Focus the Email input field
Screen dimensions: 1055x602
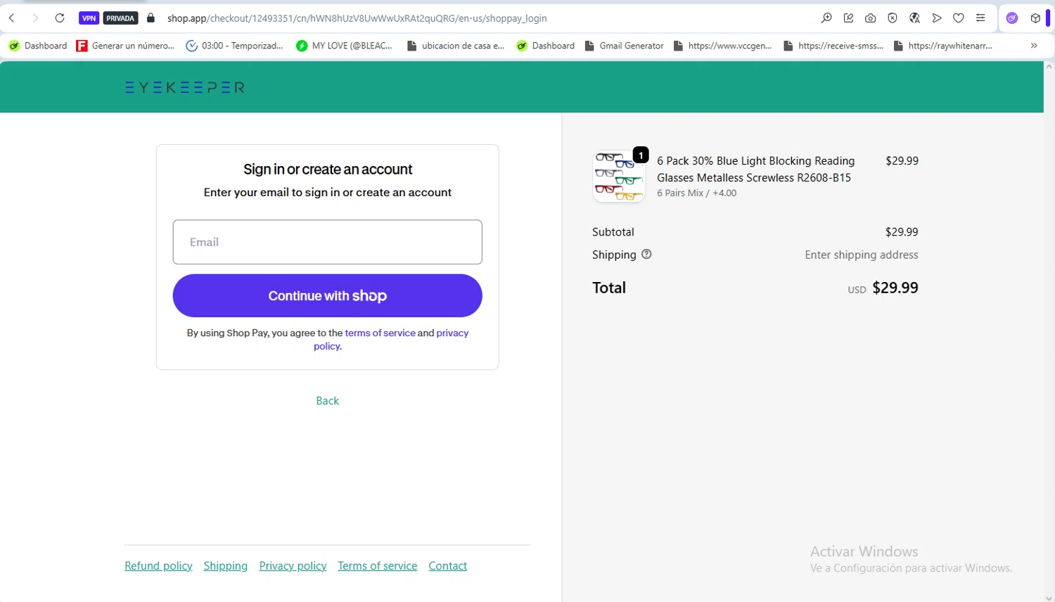328,242
